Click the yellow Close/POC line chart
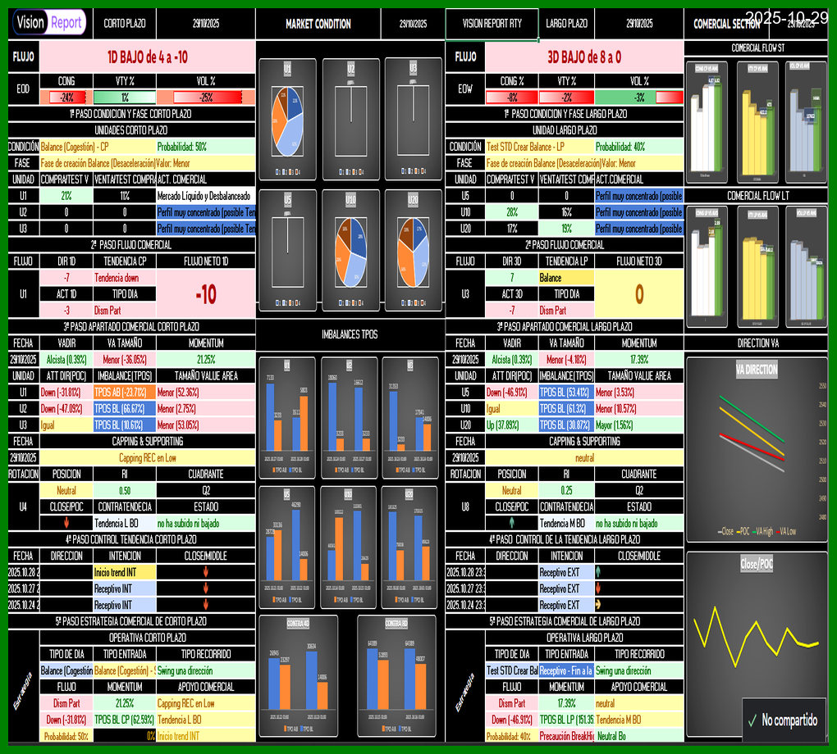The height and width of the screenshot is (754, 837). [x=757, y=639]
